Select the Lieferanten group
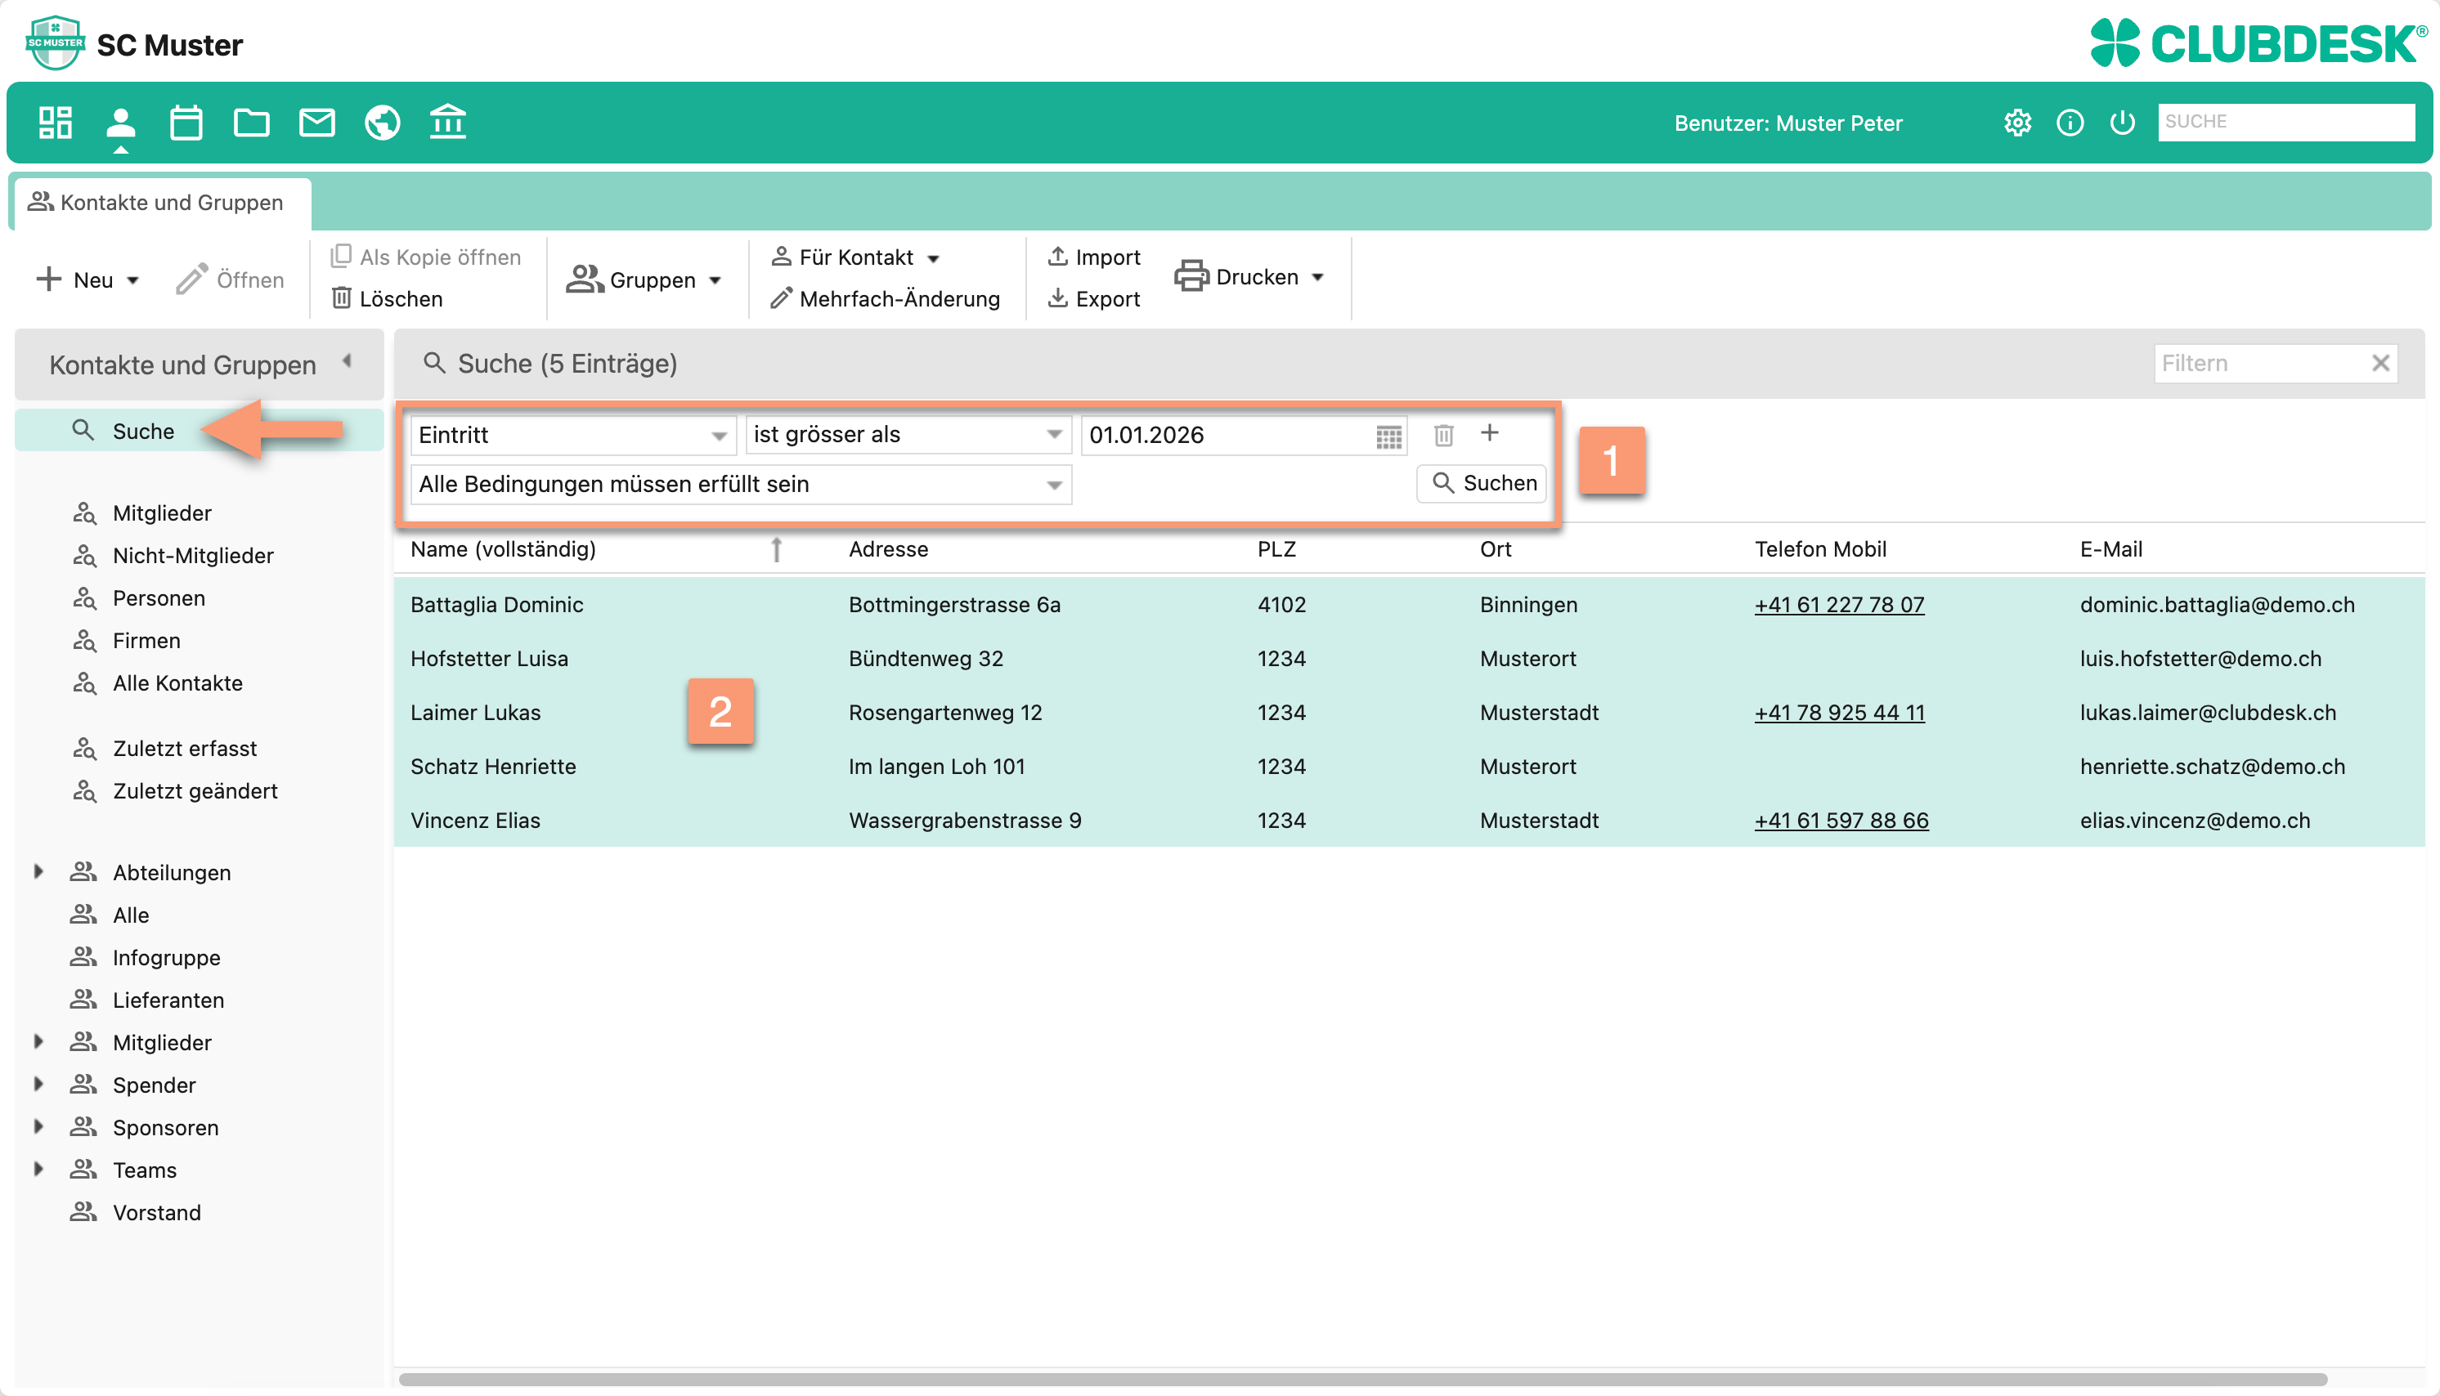The image size is (2440, 1396). [x=168, y=1000]
